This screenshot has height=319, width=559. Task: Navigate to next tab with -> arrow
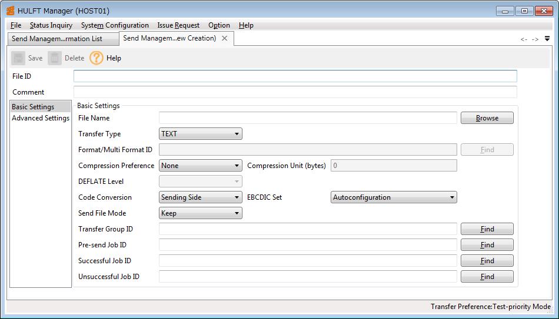pyautogui.click(x=535, y=39)
